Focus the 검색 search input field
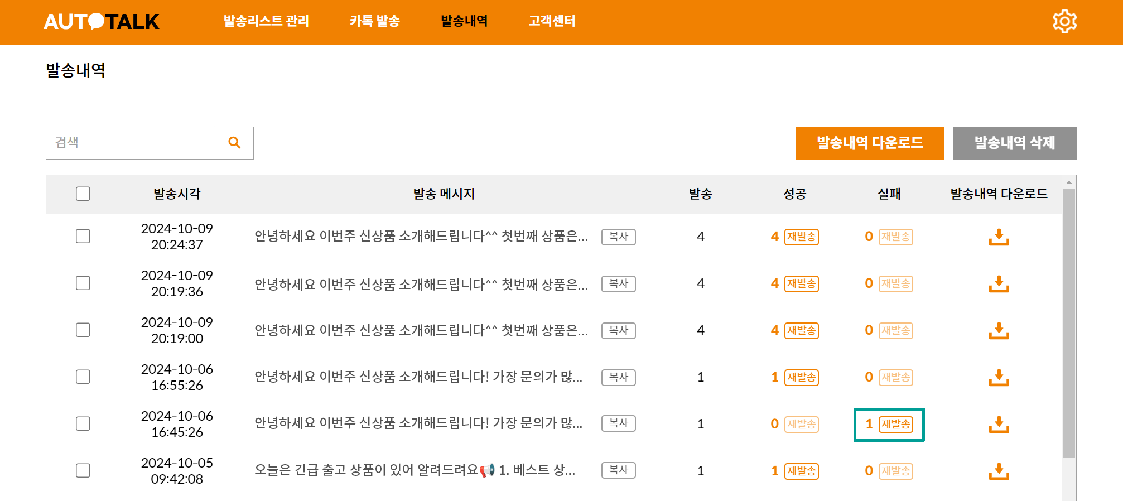 (x=137, y=143)
